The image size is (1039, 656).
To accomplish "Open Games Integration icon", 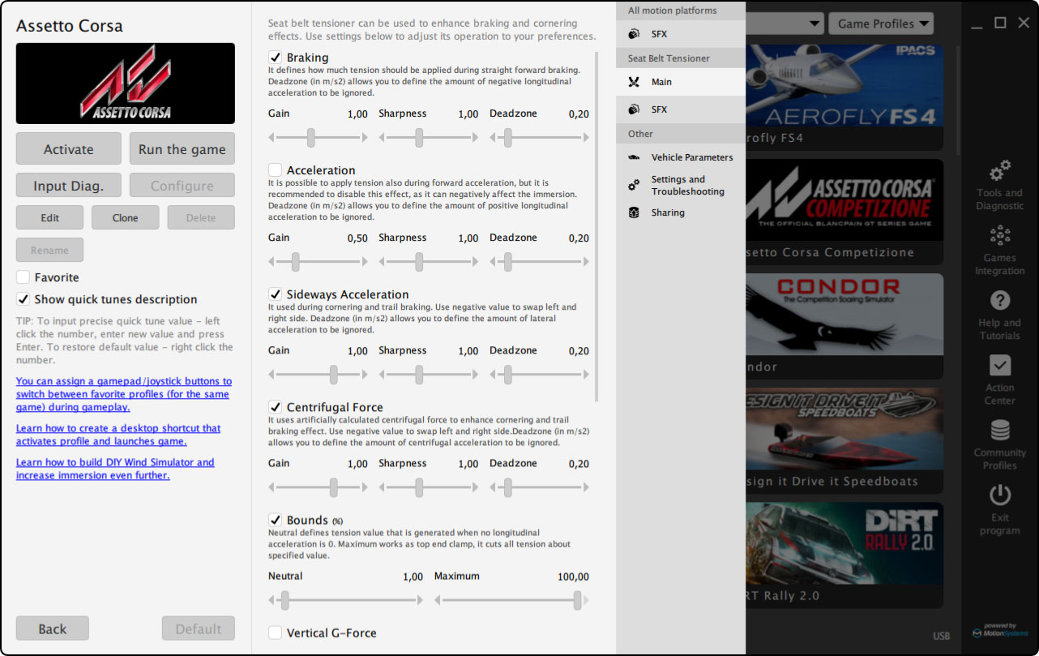I will click(999, 236).
